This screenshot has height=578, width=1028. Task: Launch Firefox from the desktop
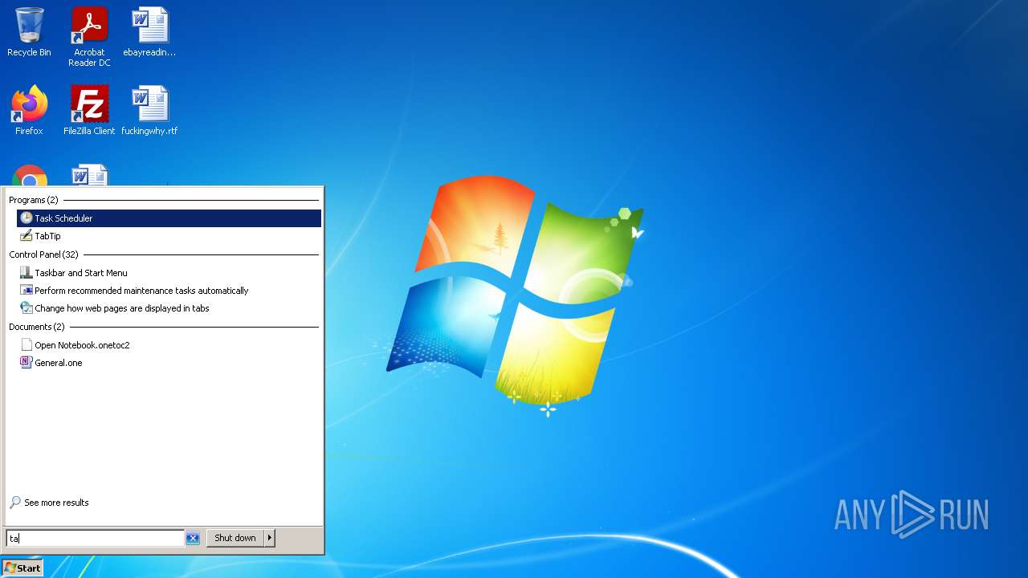pos(29,110)
